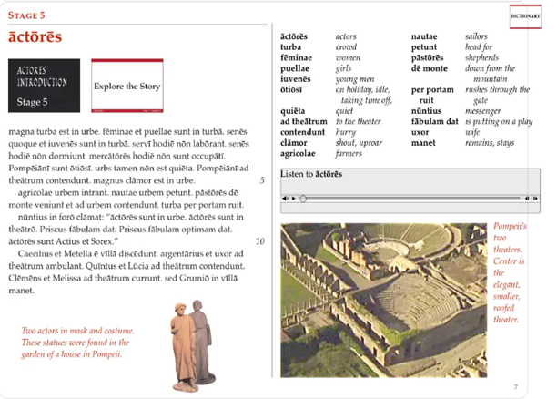Select vocabulary phrase 'per portam'

pyautogui.click(x=432, y=89)
